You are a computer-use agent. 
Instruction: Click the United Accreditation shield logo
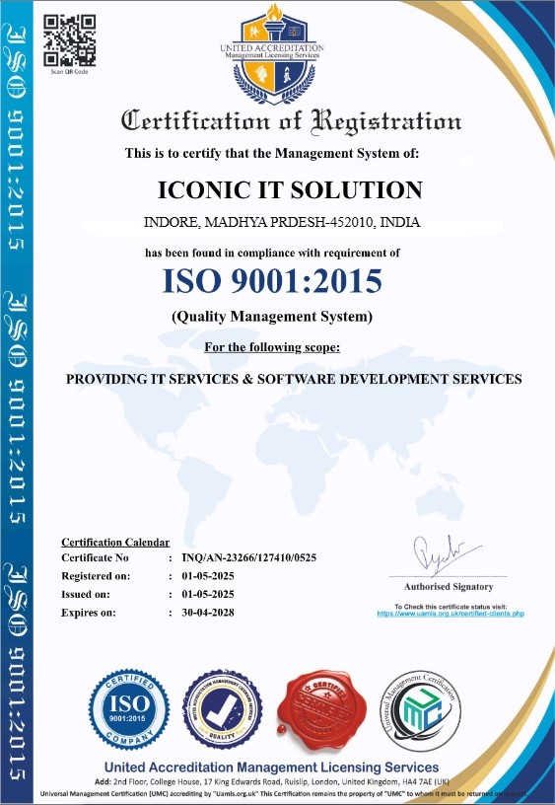pyautogui.click(x=274, y=54)
